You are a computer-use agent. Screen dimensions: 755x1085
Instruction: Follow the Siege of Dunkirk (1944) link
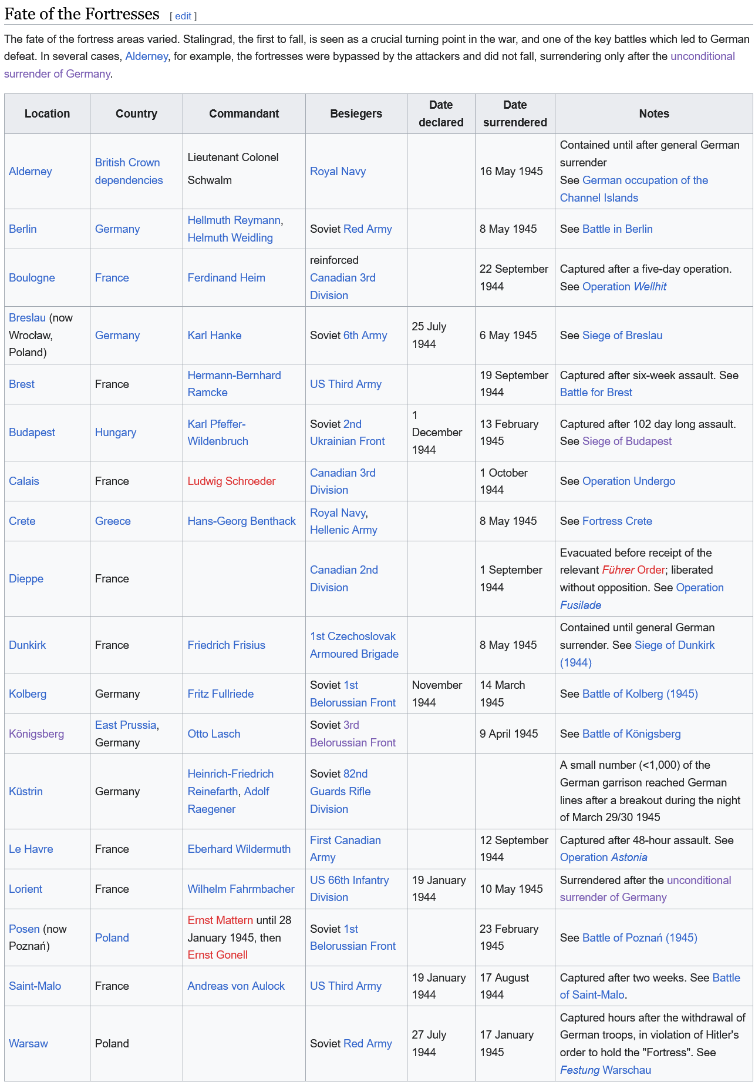pos(638,654)
